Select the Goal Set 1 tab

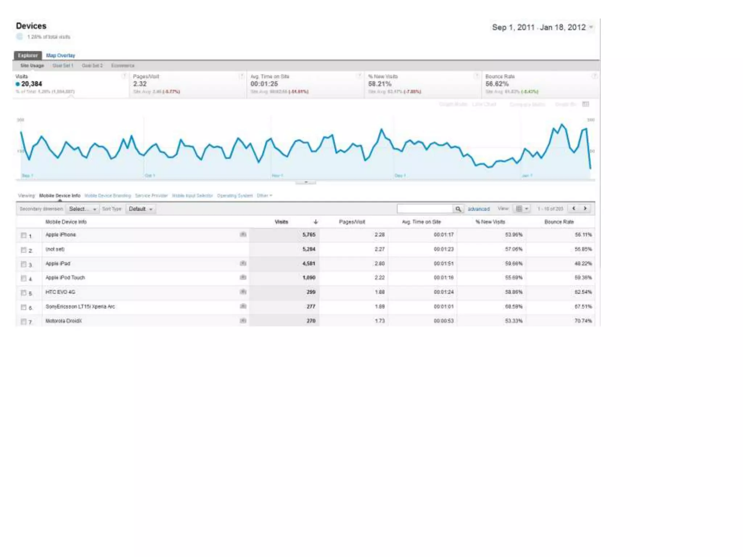[63, 66]
